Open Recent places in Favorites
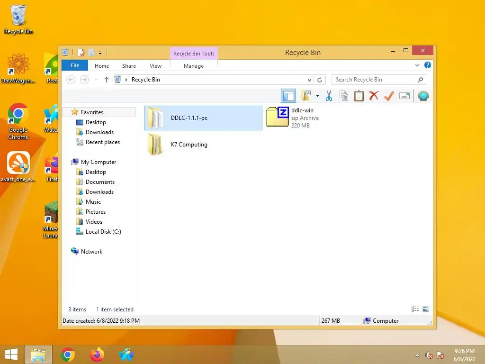This screenshot has height=364, width=485. [102, 142]
